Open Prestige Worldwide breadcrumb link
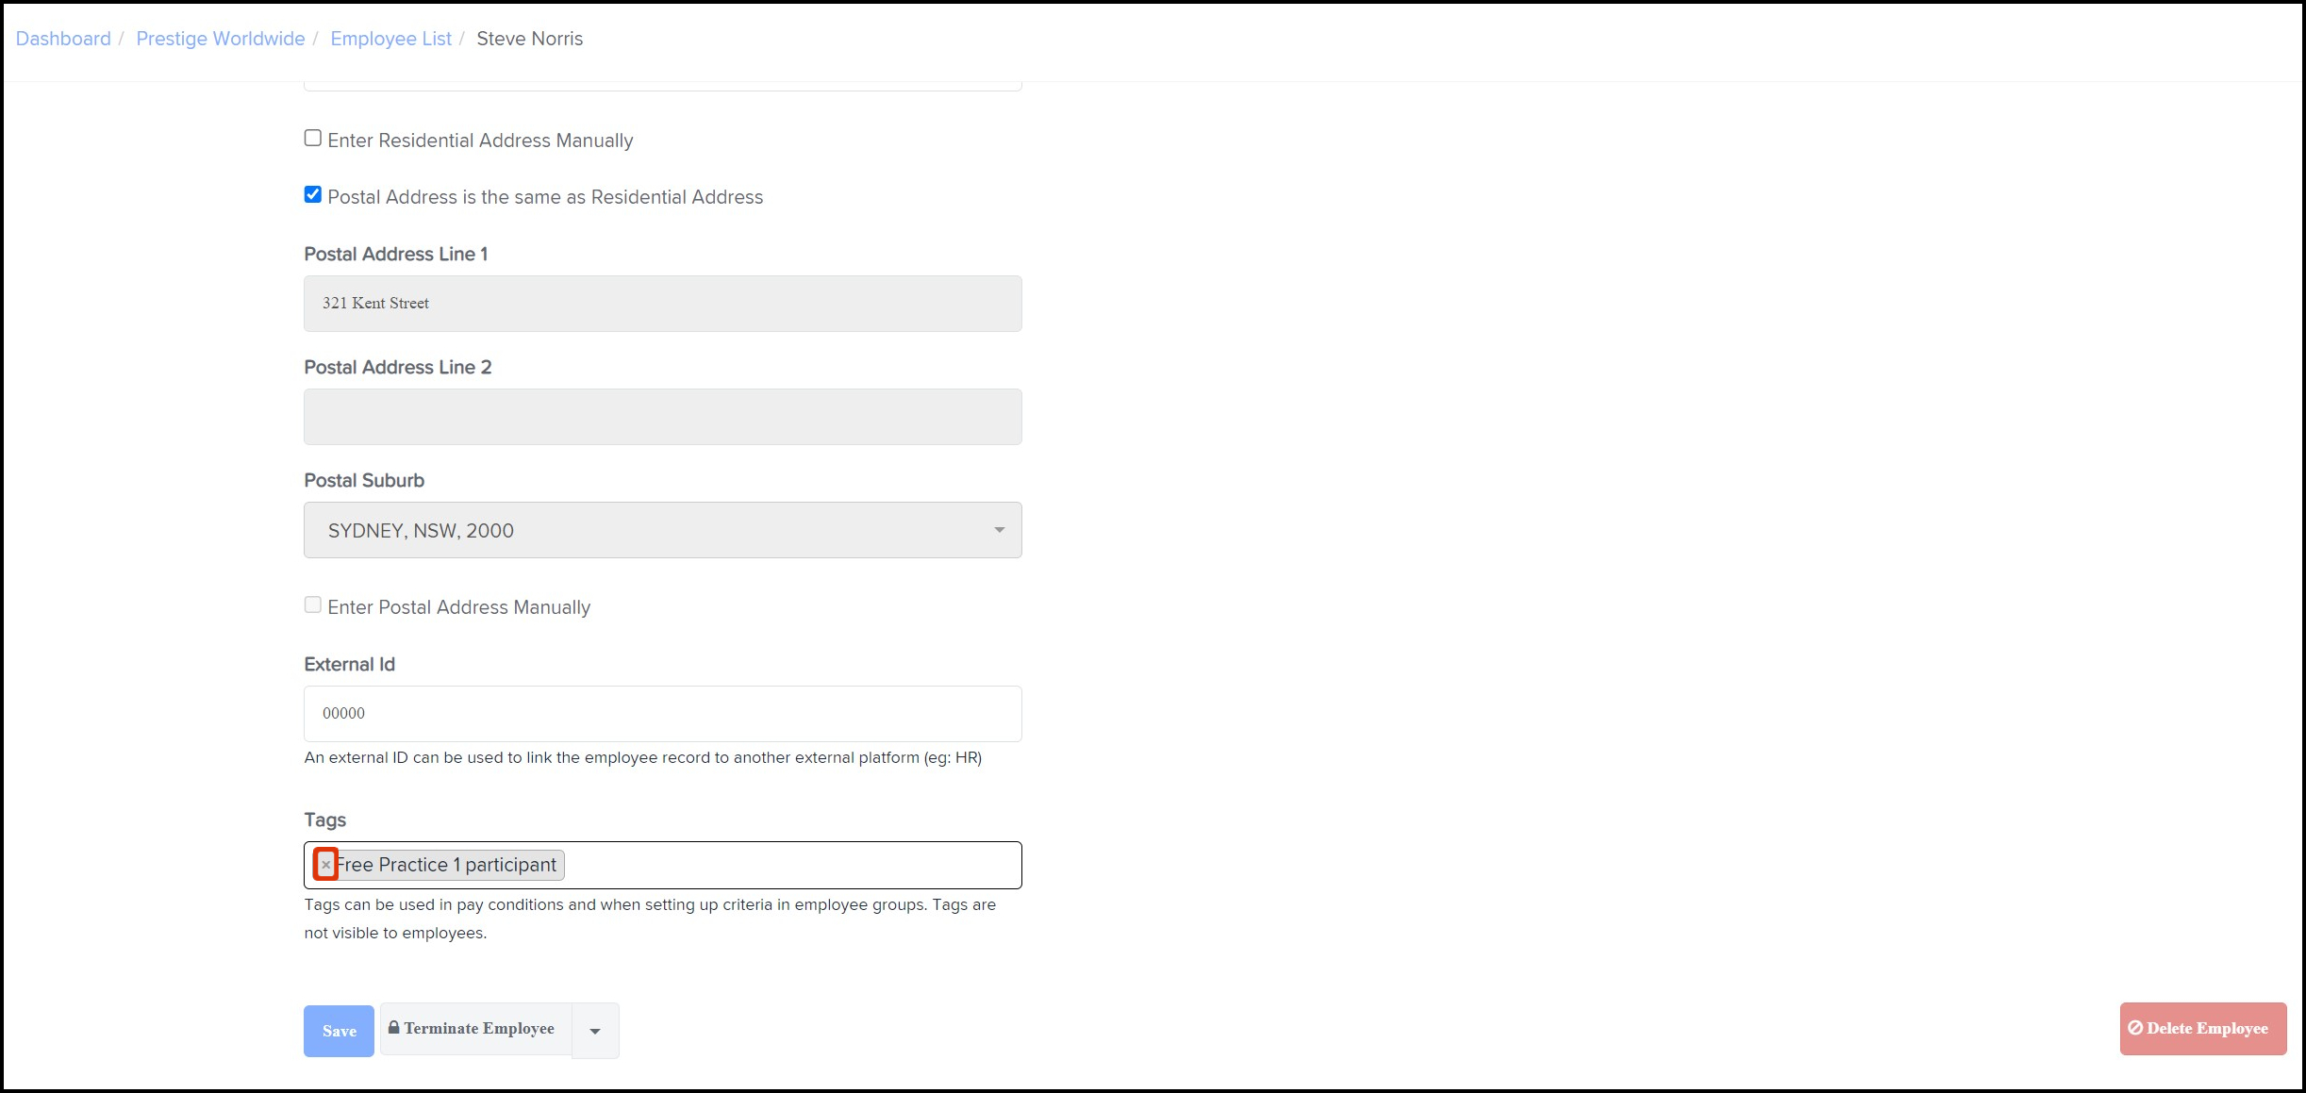 pos(221,39)
